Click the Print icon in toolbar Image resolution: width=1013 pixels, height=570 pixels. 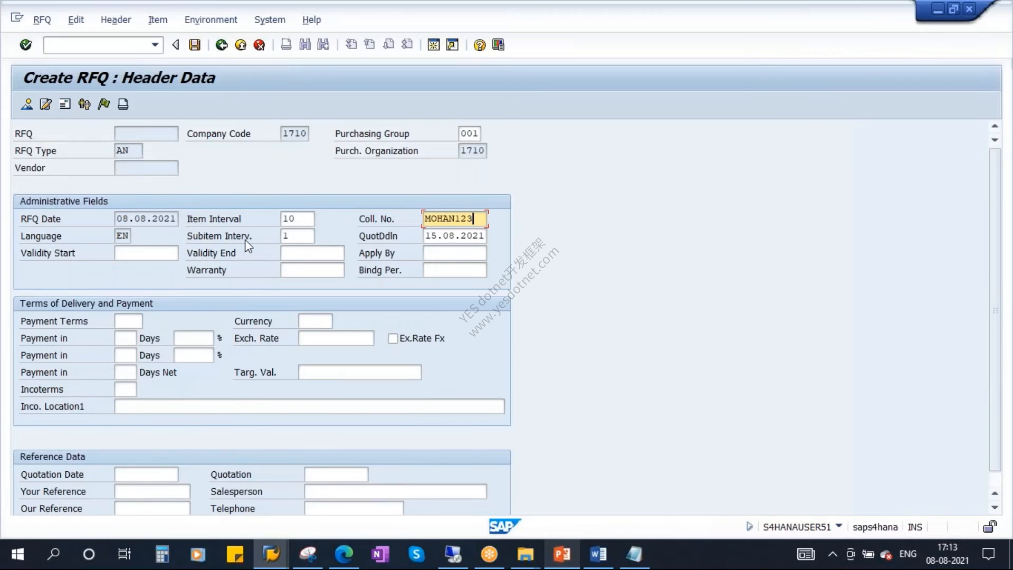pos(286,45)
